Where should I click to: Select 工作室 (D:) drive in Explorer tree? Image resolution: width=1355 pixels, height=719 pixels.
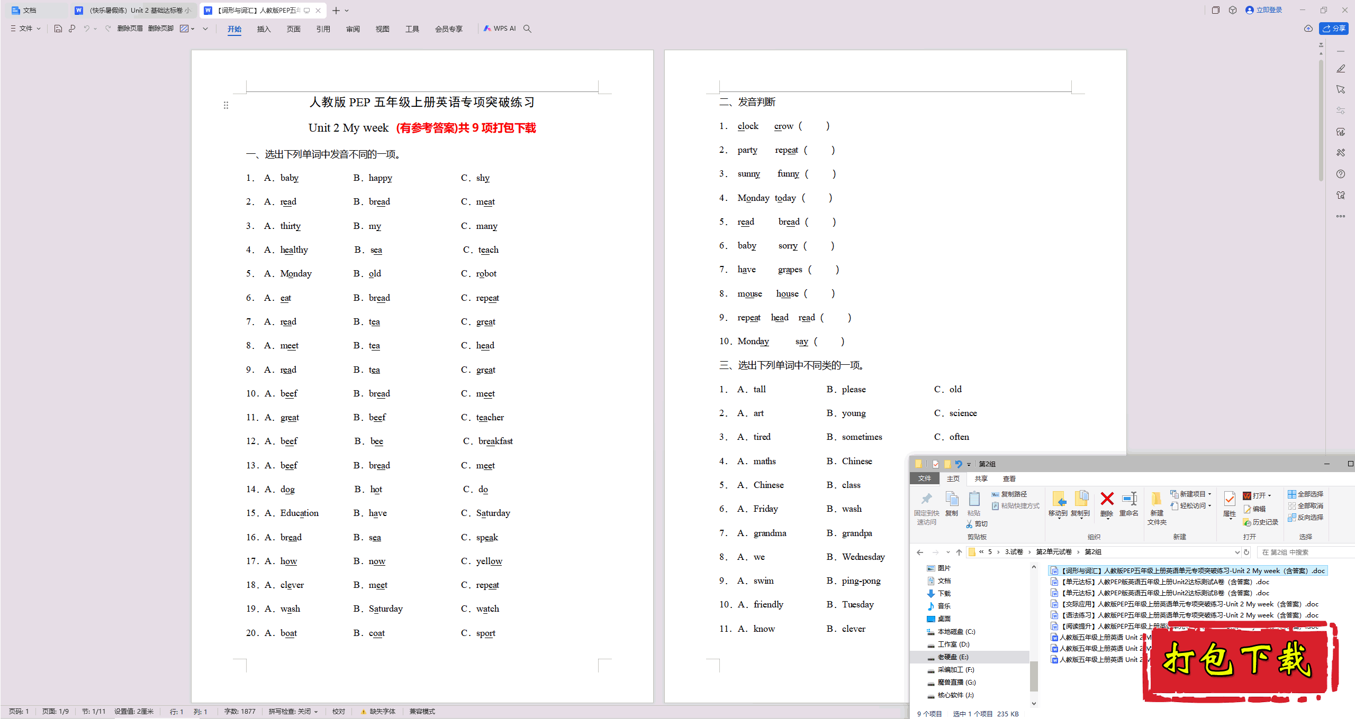coord(953,644)
